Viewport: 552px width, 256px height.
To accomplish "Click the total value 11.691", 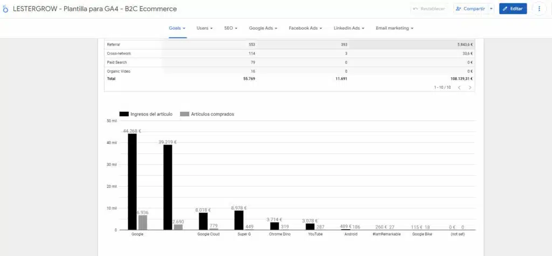I will pos(341,79).
